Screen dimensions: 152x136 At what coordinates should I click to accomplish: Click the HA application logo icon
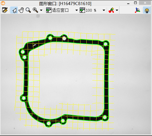pyautogui.click(x=3, y=3)
